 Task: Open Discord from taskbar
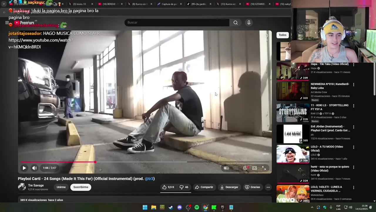pos(179,207)
